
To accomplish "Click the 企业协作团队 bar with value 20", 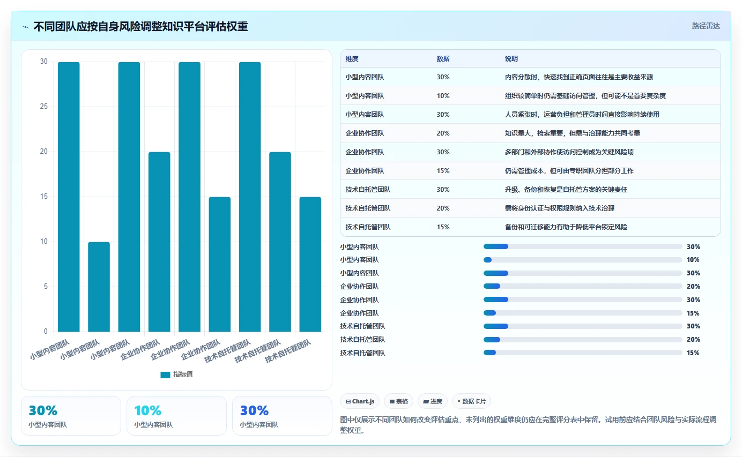I will 159,242.
